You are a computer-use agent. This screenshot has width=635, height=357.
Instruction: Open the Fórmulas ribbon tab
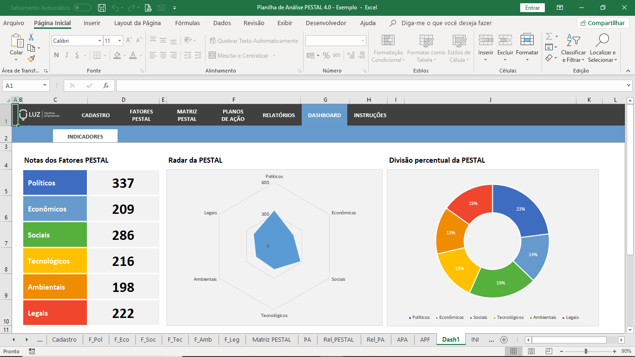pyautogui.click(x=187, y=23)
